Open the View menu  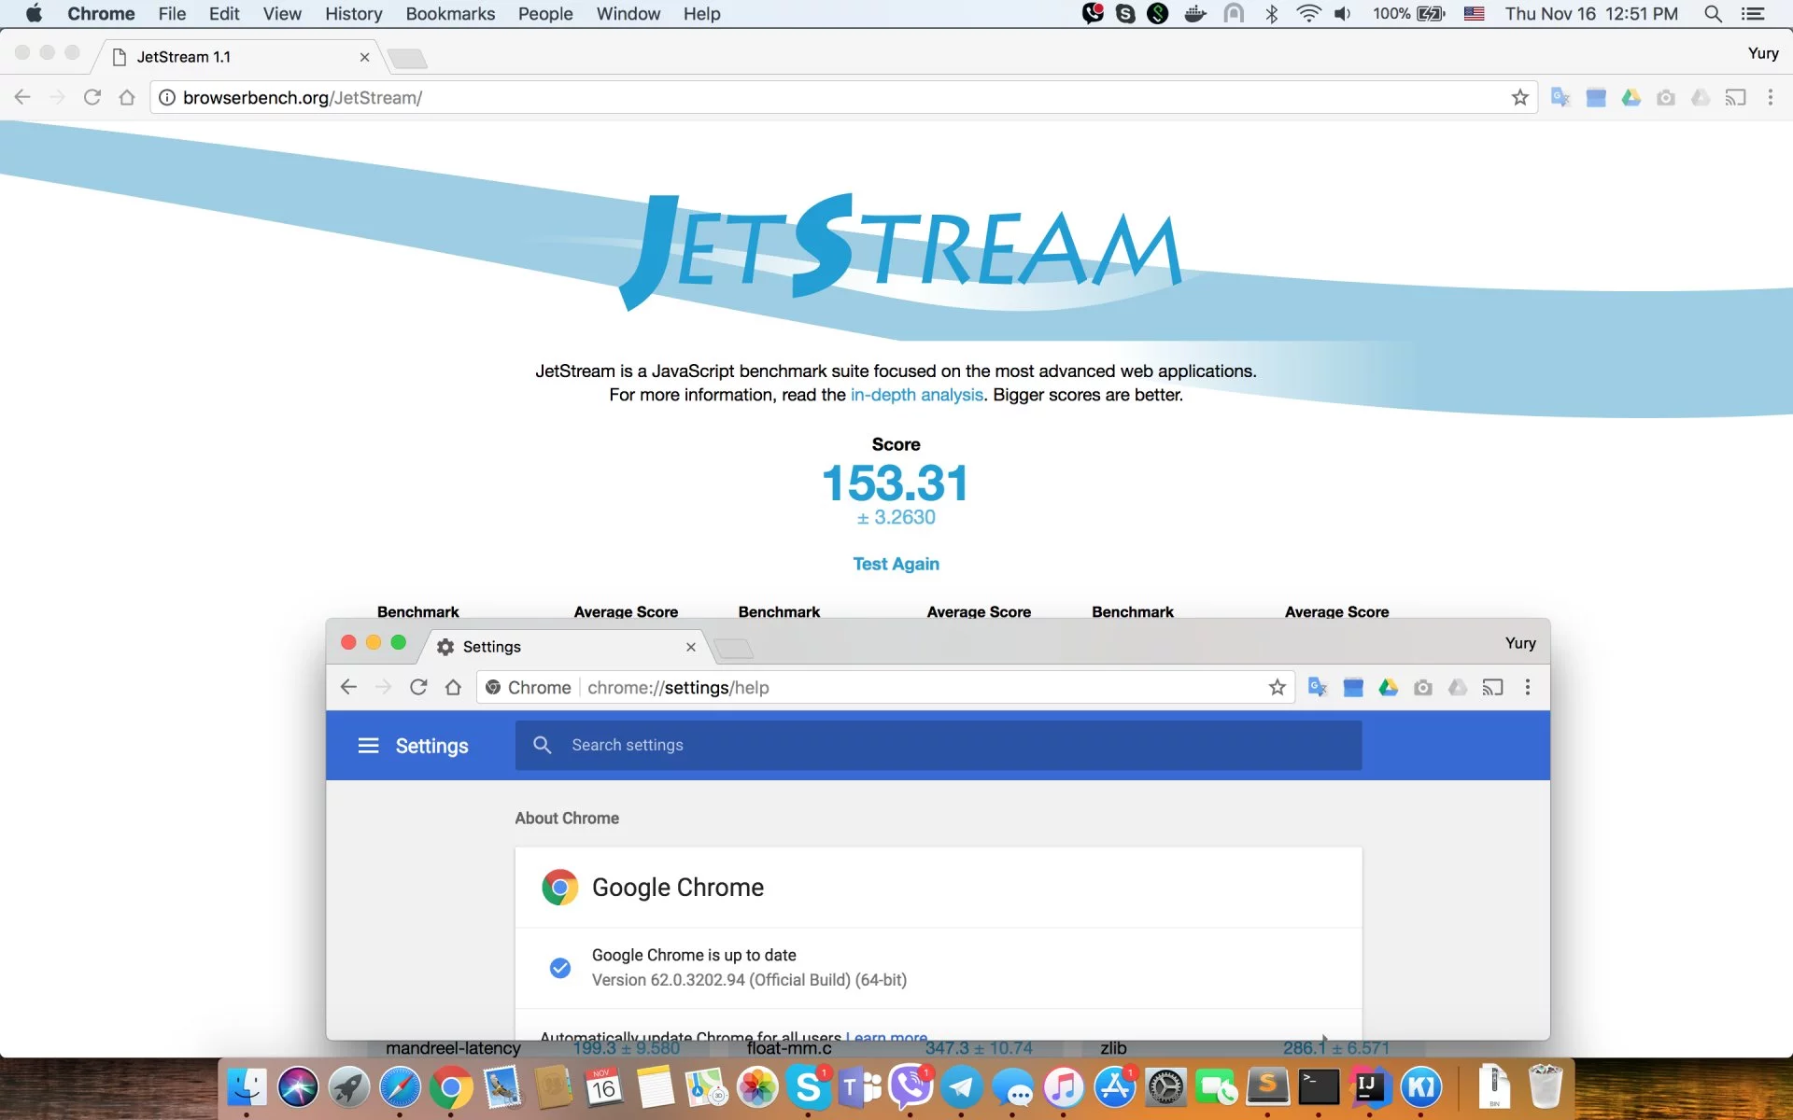point(282,14)
